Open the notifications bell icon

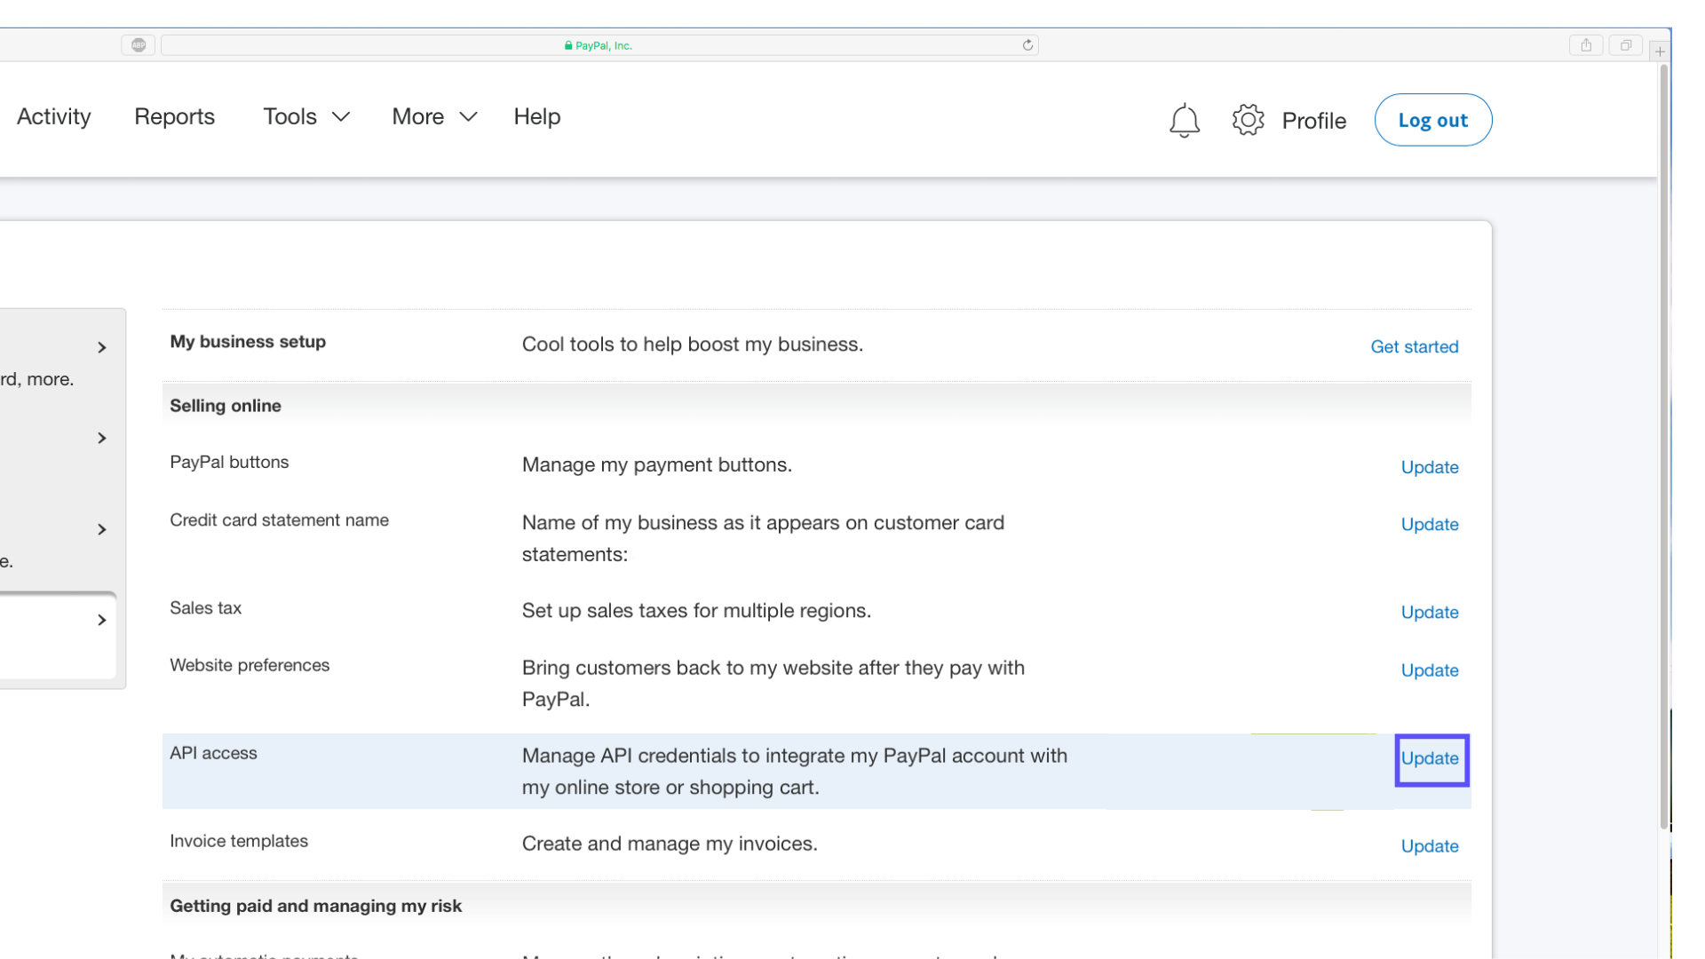[1184, 120]
